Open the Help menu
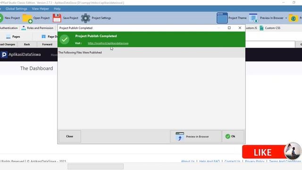 pos(57,8)
